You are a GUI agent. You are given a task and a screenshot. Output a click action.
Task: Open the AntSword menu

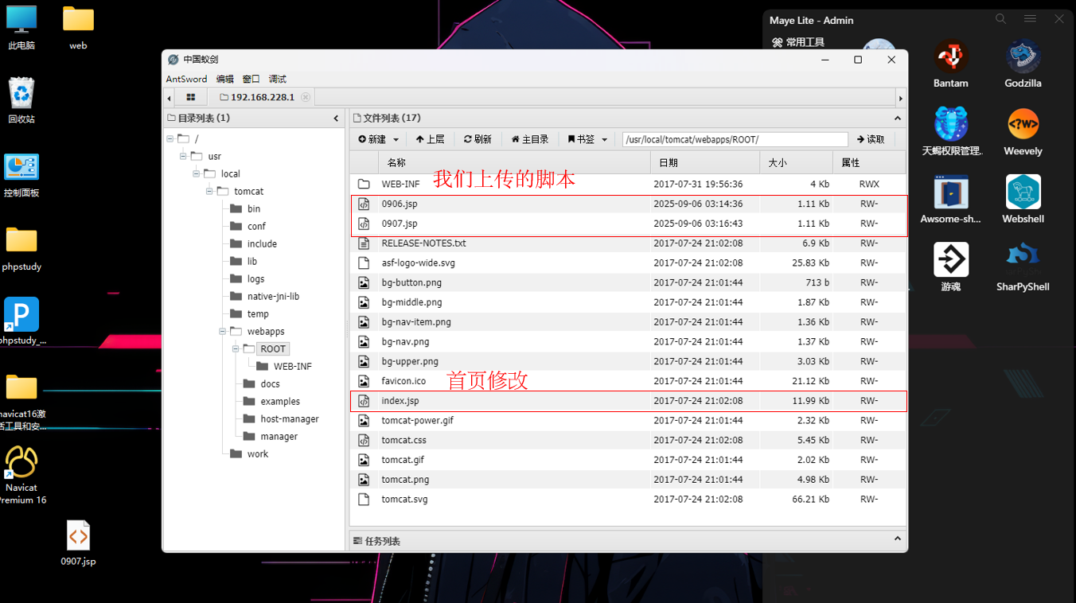(186, 79)
